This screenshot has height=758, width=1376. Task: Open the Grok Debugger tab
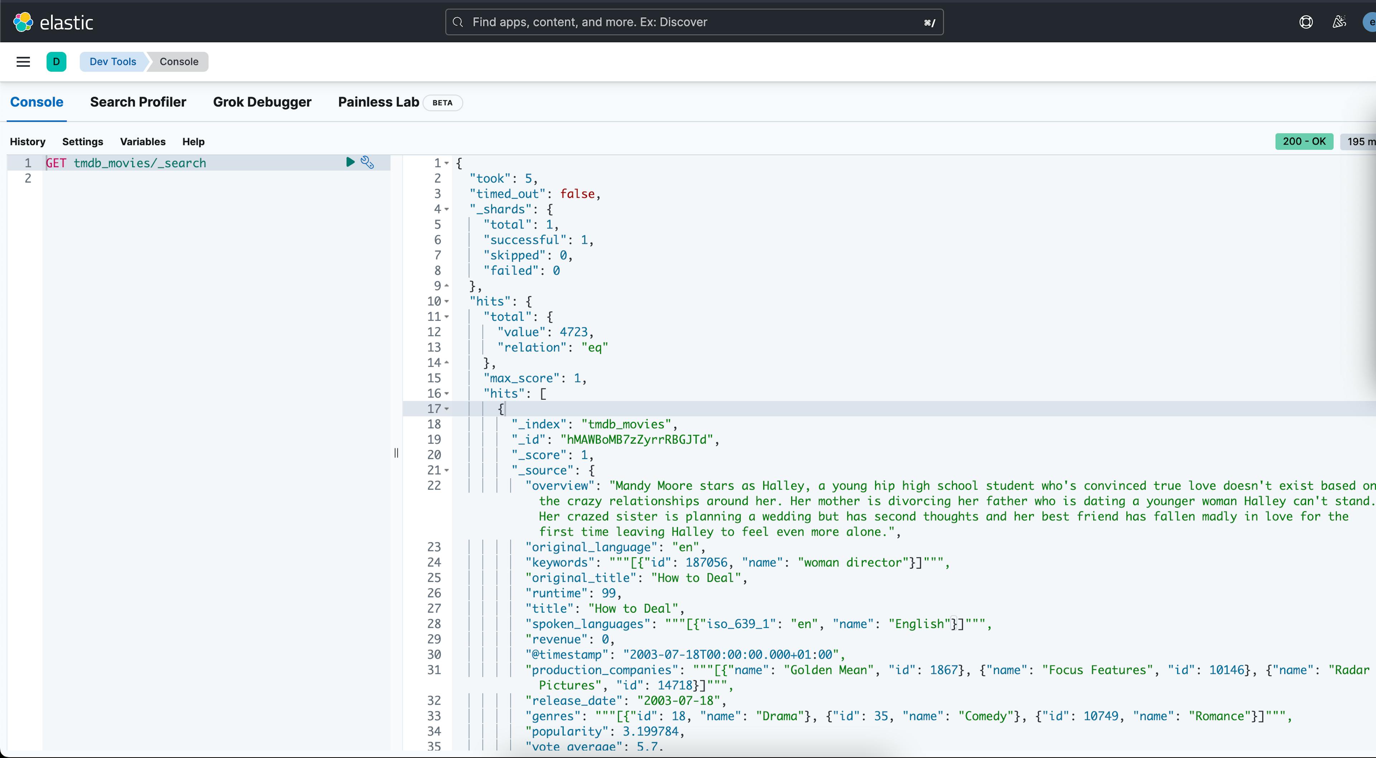point(262,102)
